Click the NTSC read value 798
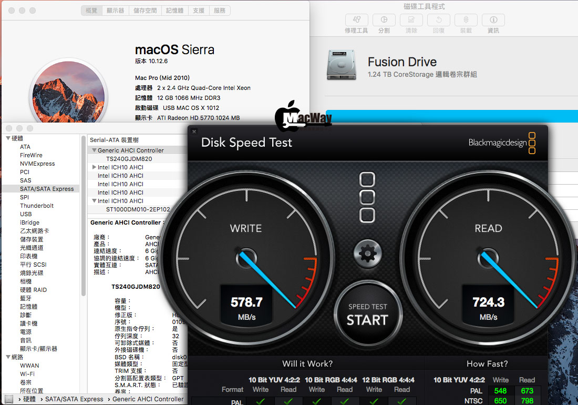Screen dimensions: 578x405 coord(527,401)
